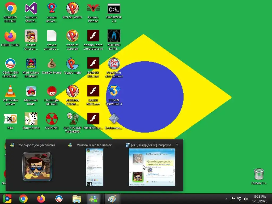This screenshot has width=272, height=204.
Task: Select the Enderman... desktop icon
Action: pyautogui.click(x=114, y=121)
